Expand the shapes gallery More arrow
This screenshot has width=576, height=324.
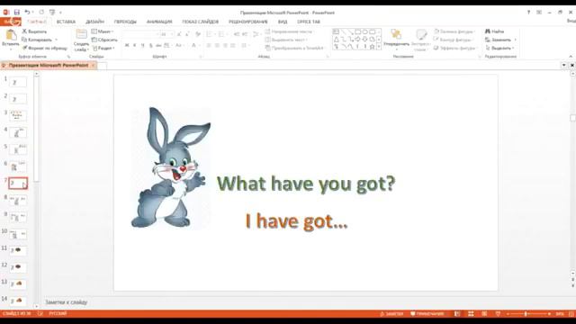click(379, 47)
